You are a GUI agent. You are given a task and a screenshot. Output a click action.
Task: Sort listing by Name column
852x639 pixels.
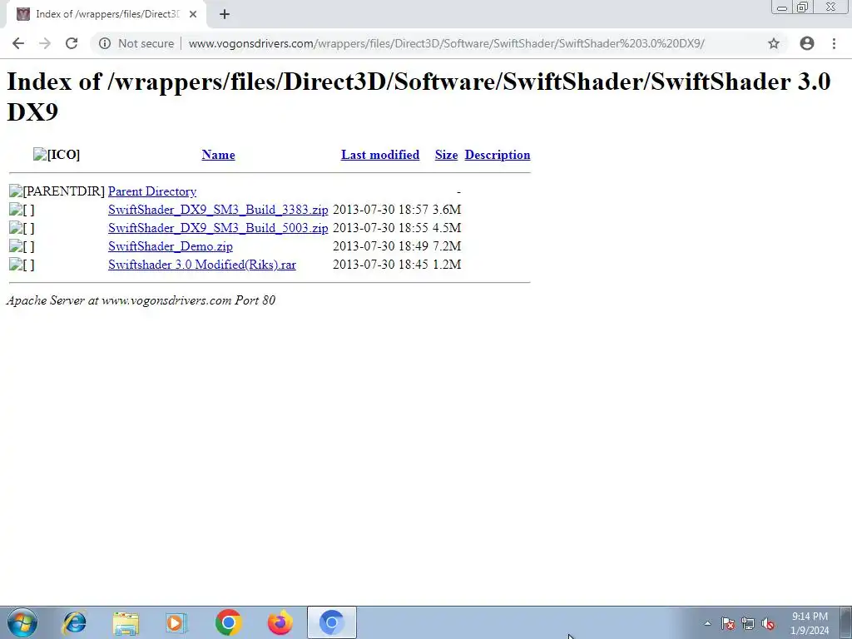pyautogui.click(x=219, y=155)
